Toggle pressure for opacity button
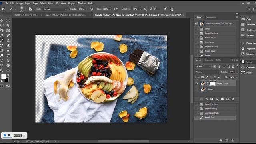 [x=92, y=9]
